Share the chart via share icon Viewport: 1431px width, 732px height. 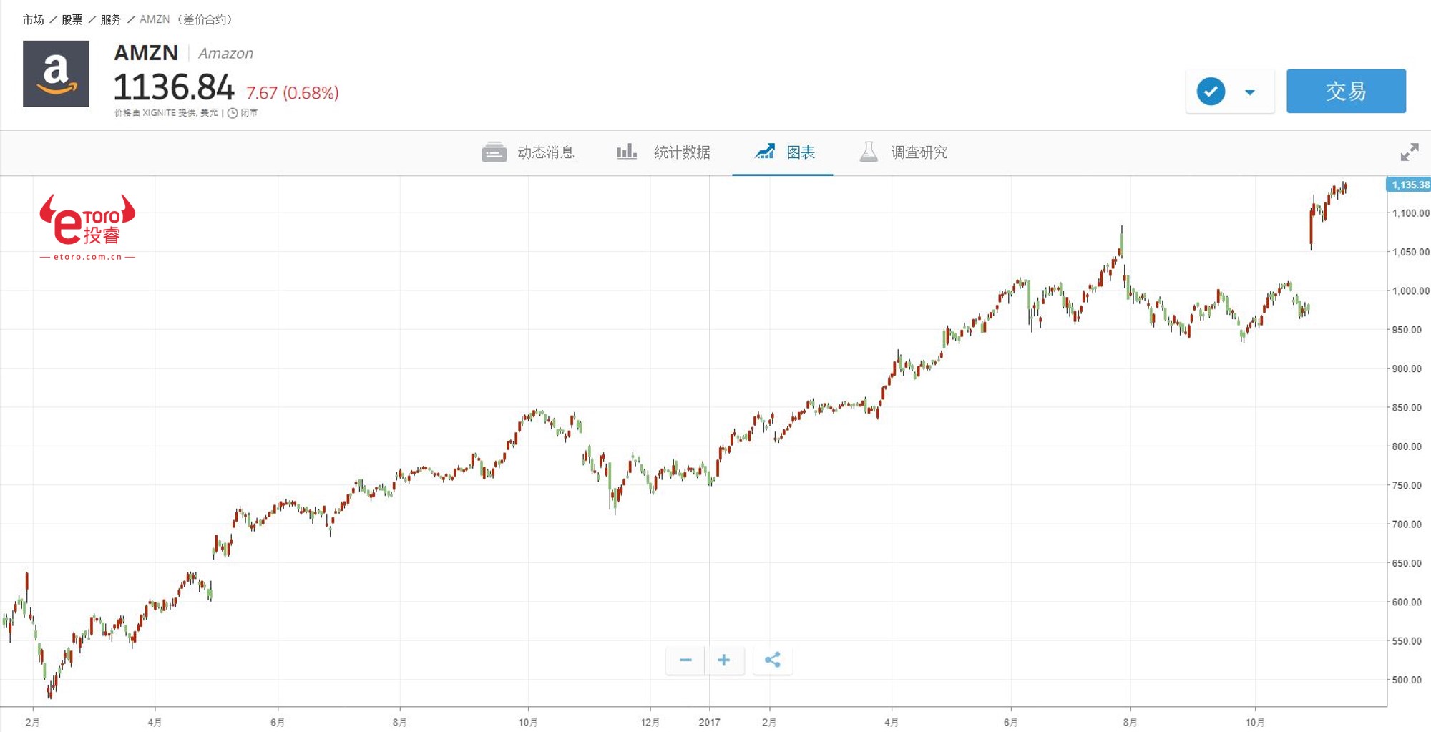[x=773, y=660]
